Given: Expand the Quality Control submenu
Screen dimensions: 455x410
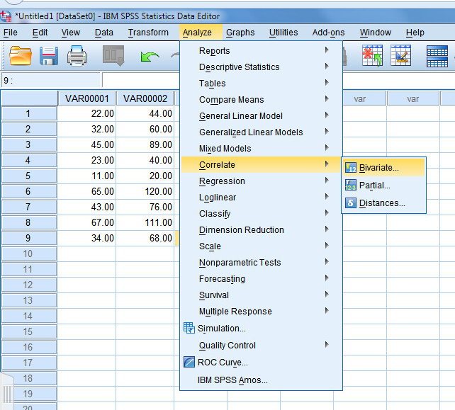Looking at the screenshot, I should (x=261, y=345).
